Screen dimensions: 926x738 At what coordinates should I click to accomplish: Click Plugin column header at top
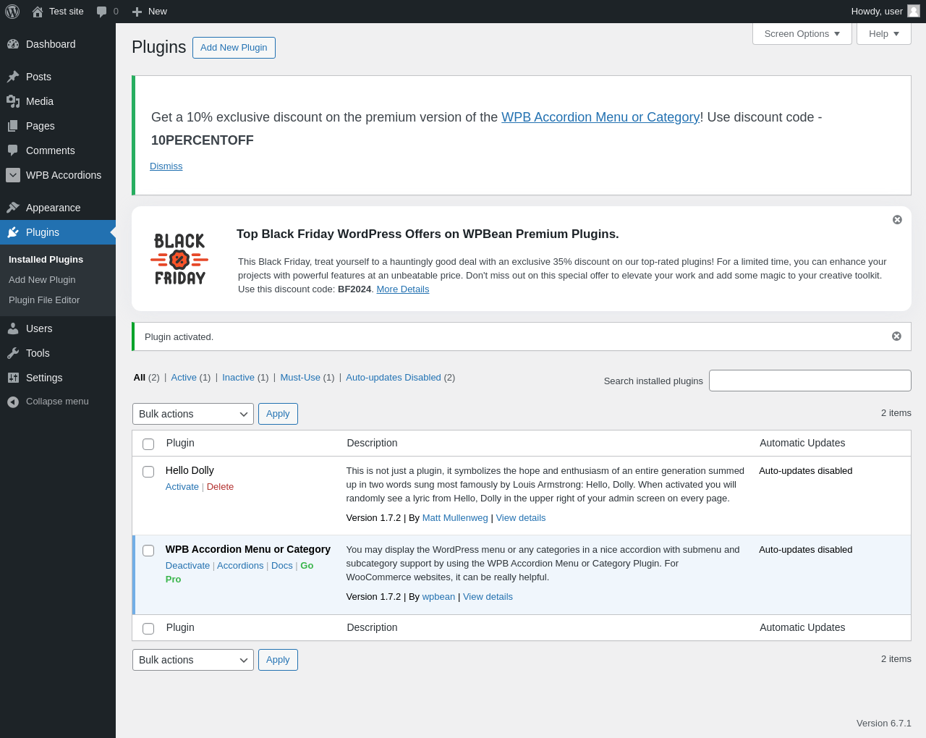point(180,444)
